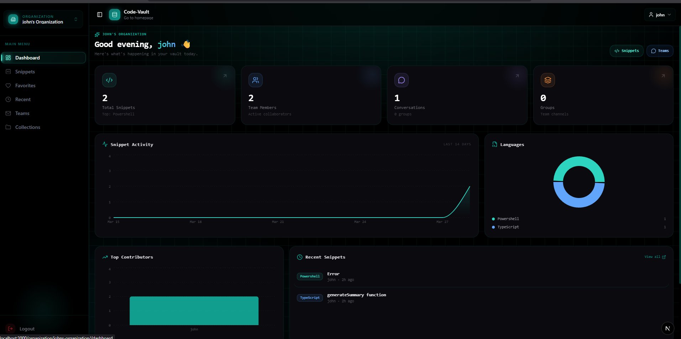Click the teal john bar in Top Contributors
This screenshot has height=339, width=681.
tap(194, 311)
